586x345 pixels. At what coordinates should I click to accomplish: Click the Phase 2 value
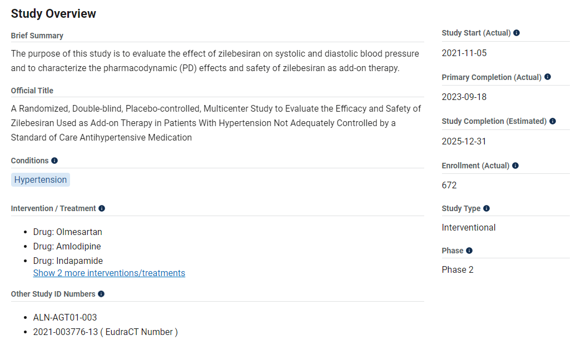(458, 270)
